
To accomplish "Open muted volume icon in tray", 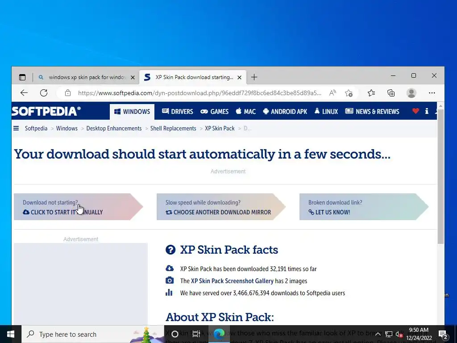I will point(399,334).
